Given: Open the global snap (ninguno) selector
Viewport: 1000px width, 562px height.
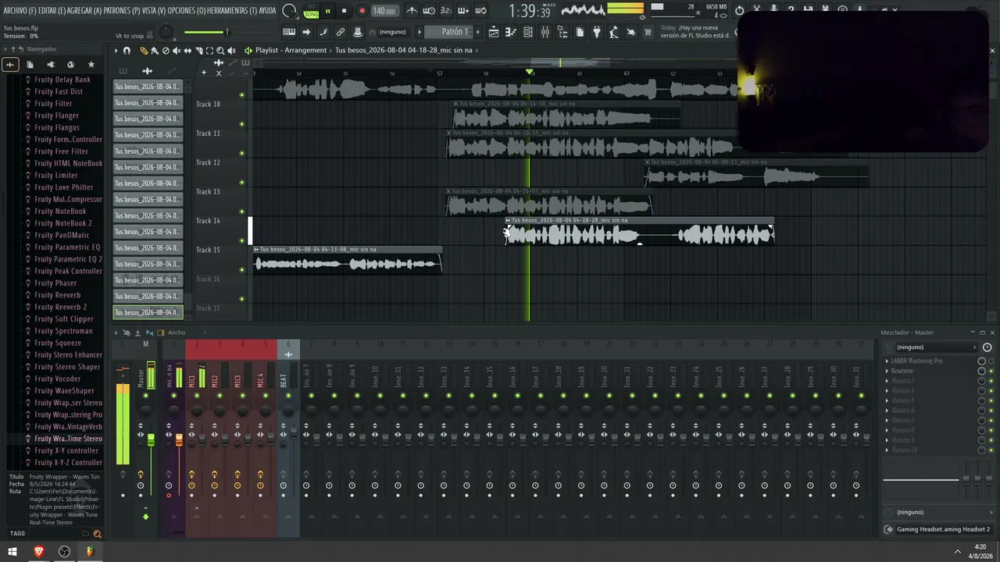Looking at the screenshot, I should click(x=393, y=32).
